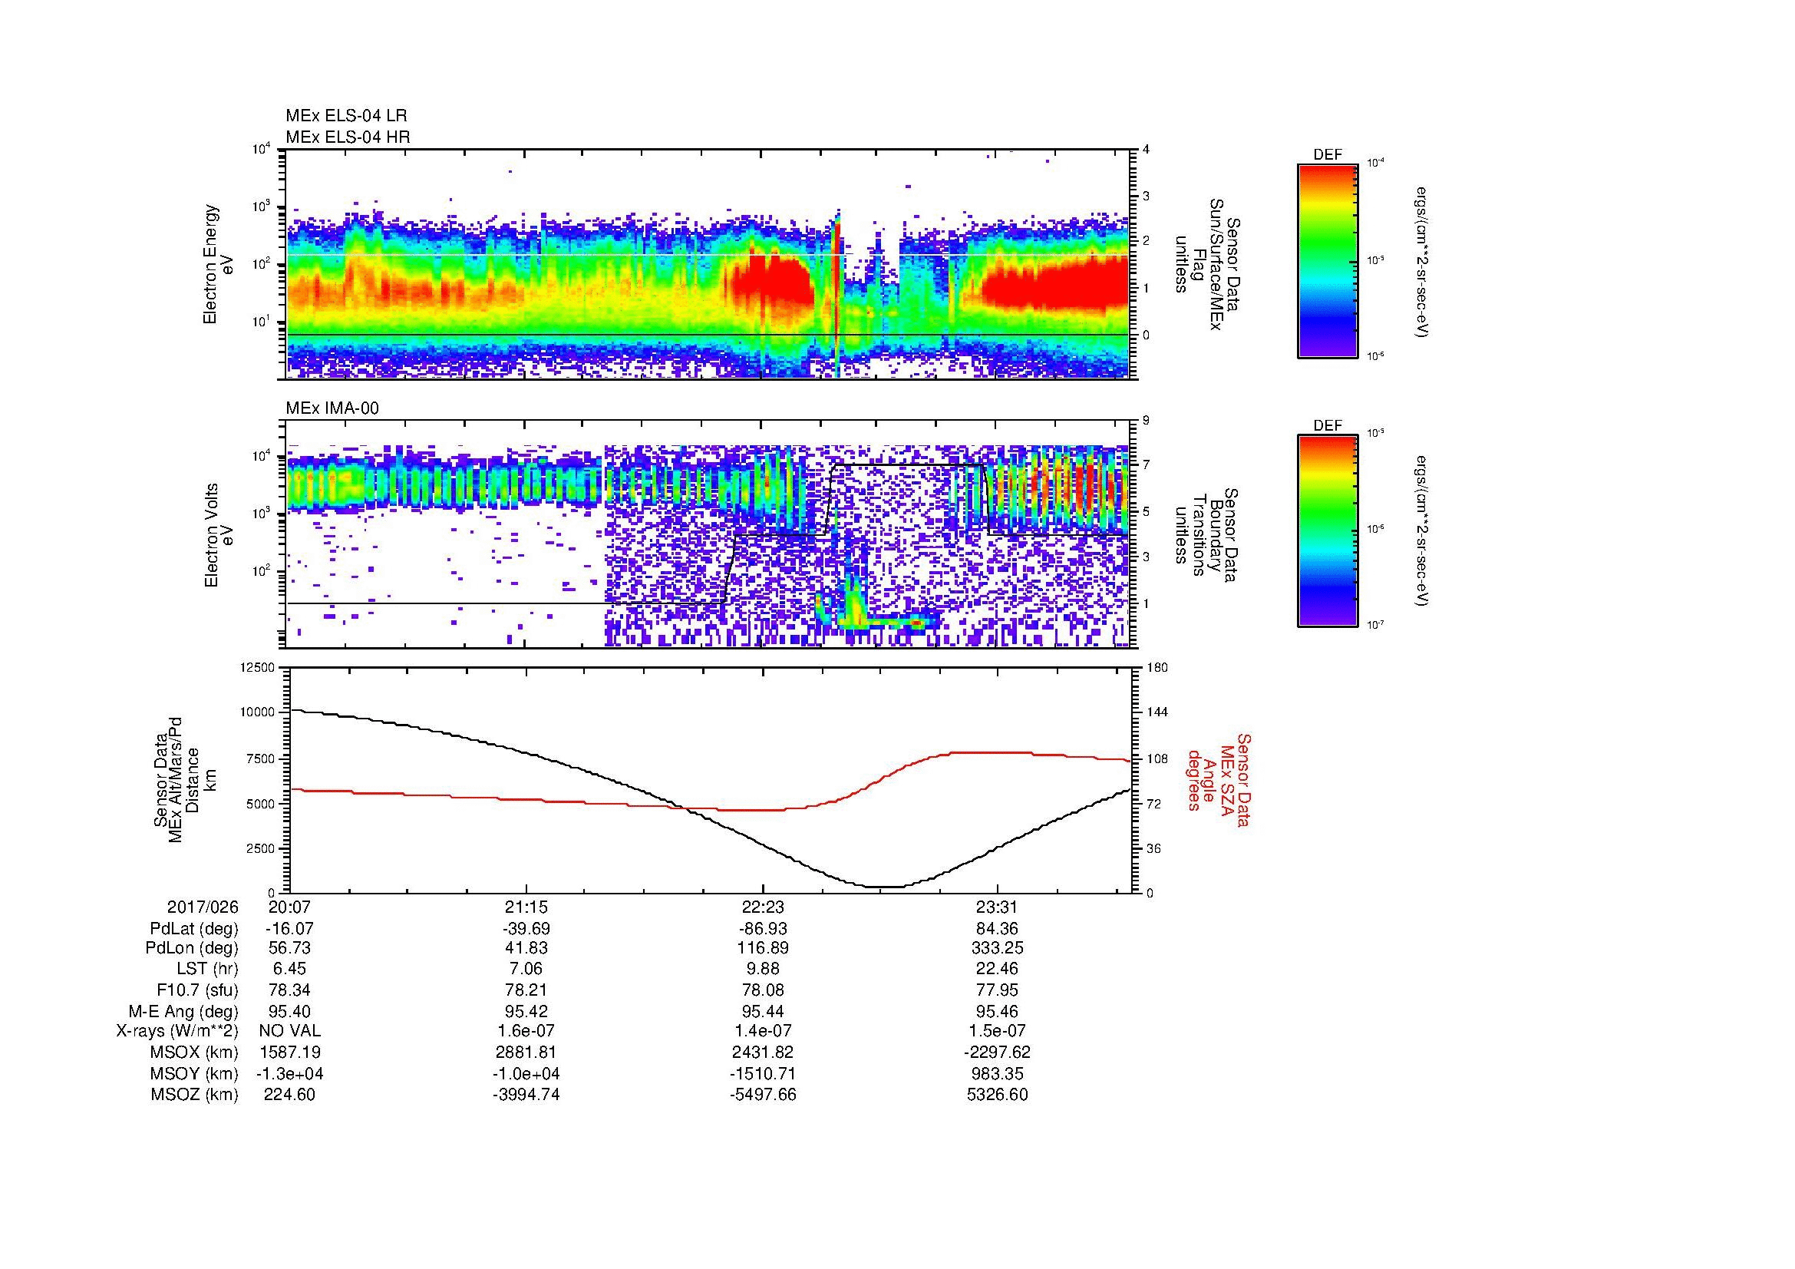Select the 23:31 time tick label
The width and height of the screenshot is (1795, 1269).
pyautogui.click(x=998, y=907)
